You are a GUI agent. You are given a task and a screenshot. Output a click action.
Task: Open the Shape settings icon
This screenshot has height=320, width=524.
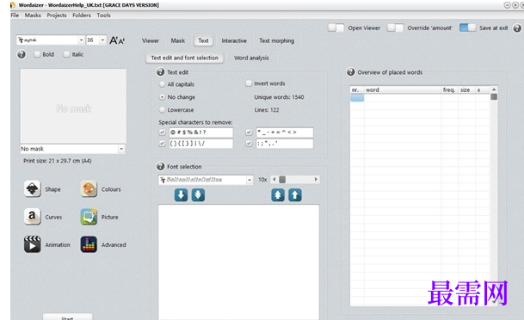(x=32, y=188)
